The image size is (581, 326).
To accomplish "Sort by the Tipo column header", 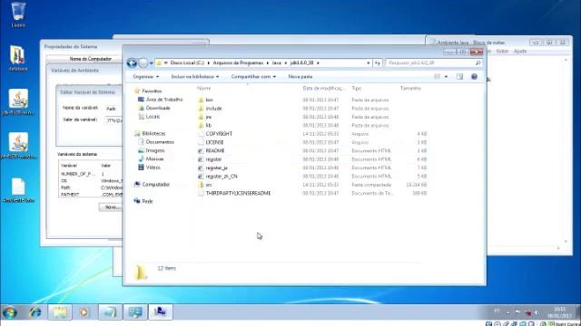I will pyautogui.click(x=357, y=89).
